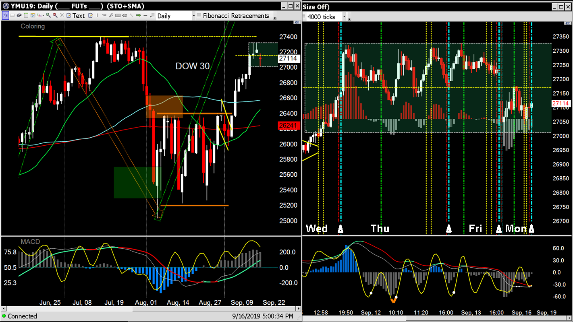Minimize the Size Off tick chart window

click(x=554, y=7)
